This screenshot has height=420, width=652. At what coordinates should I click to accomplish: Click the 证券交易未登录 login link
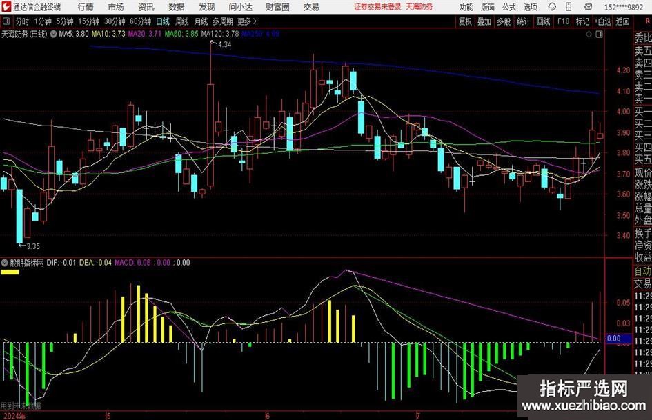pos(377,7)
